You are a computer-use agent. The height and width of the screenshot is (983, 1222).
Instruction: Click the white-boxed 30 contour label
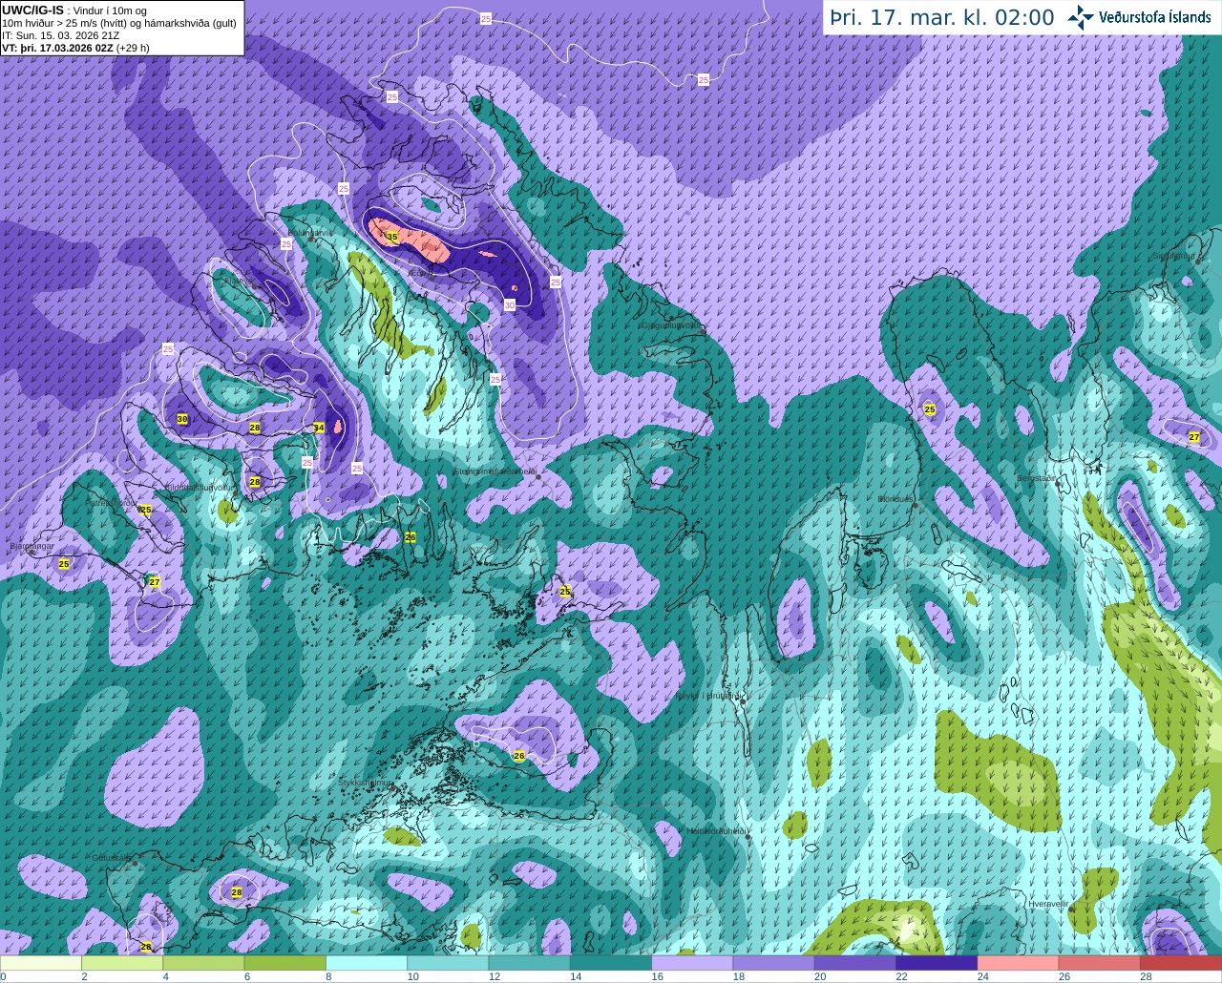tap(510, 304)
